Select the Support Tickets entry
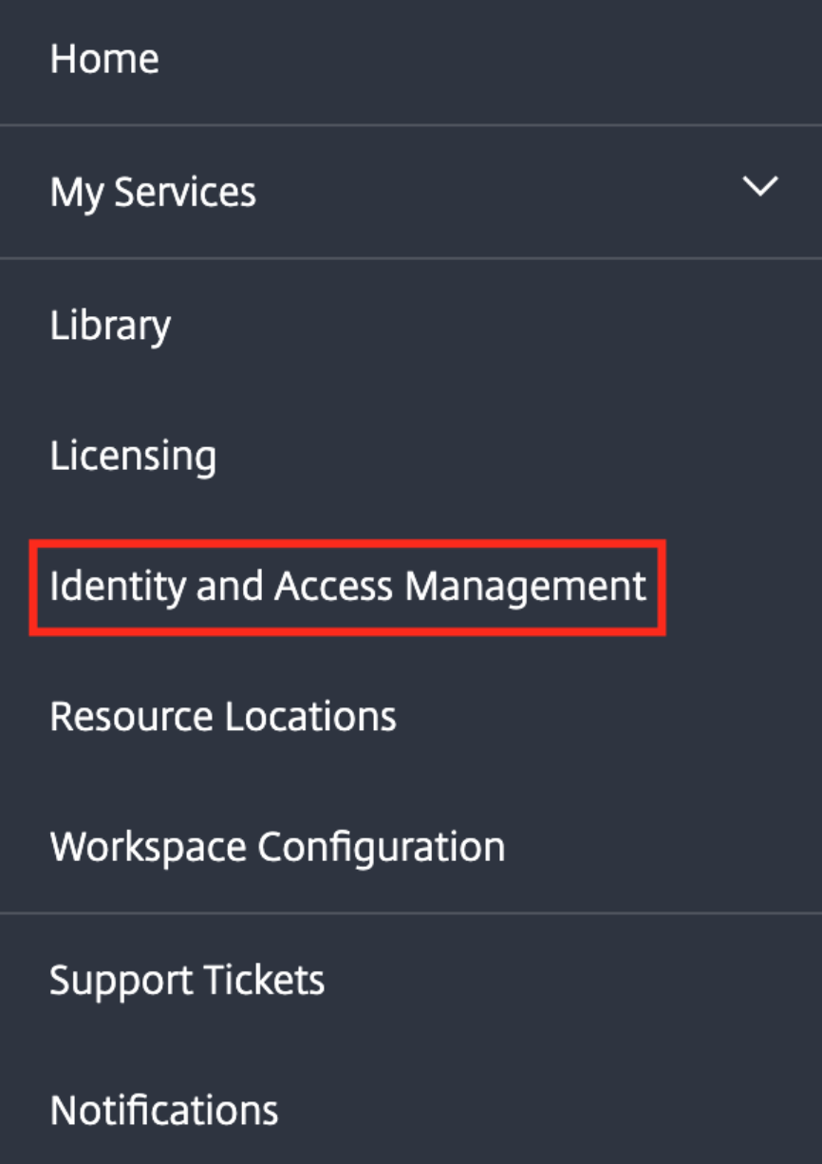Image resolution: width=822 pixels, height=1164 pixels. pyautogui.click(x=187, y=980)
